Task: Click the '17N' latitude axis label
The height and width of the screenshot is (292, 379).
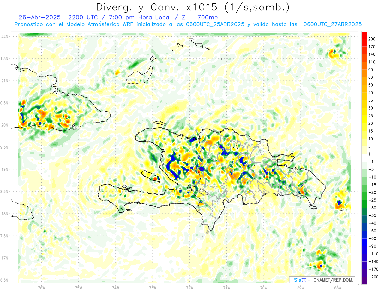Action: click(x=4, y=258)
